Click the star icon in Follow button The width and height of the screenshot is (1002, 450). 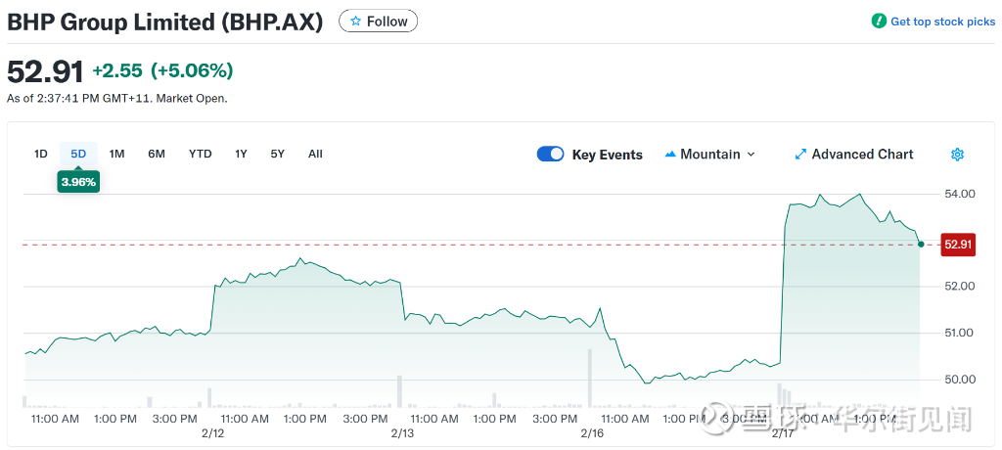[356, 22]
